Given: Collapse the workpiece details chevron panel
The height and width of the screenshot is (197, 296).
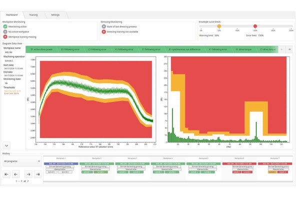Looking at the screenshot, I should [x=6, y=145].
